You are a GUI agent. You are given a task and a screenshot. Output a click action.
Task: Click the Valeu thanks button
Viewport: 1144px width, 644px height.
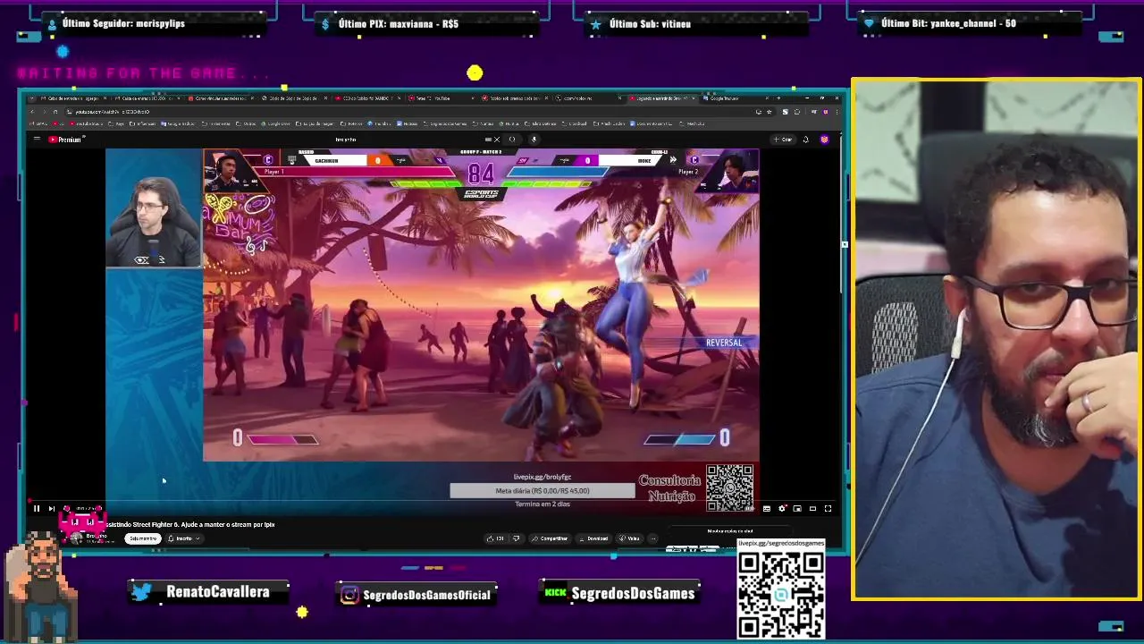coord(630,538)
